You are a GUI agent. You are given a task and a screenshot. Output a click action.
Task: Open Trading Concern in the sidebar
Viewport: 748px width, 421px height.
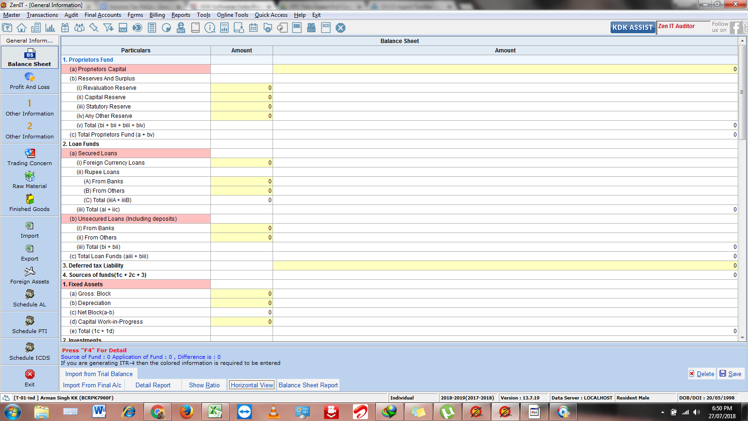pos(29,157)
